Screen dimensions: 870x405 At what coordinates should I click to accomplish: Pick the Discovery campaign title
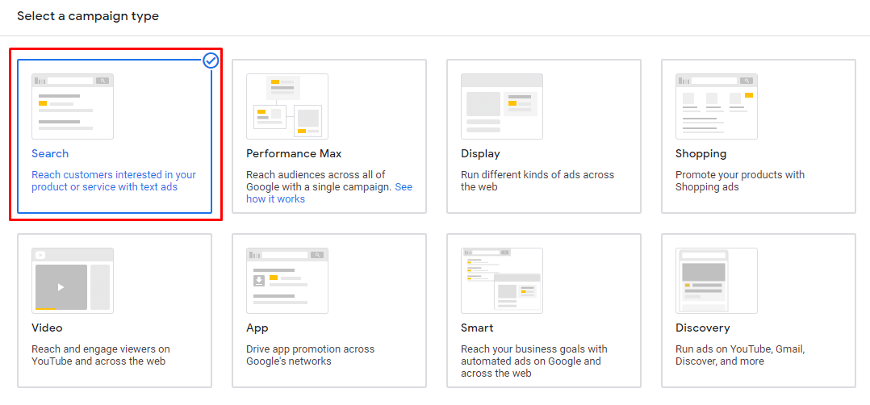pos(703,328)
